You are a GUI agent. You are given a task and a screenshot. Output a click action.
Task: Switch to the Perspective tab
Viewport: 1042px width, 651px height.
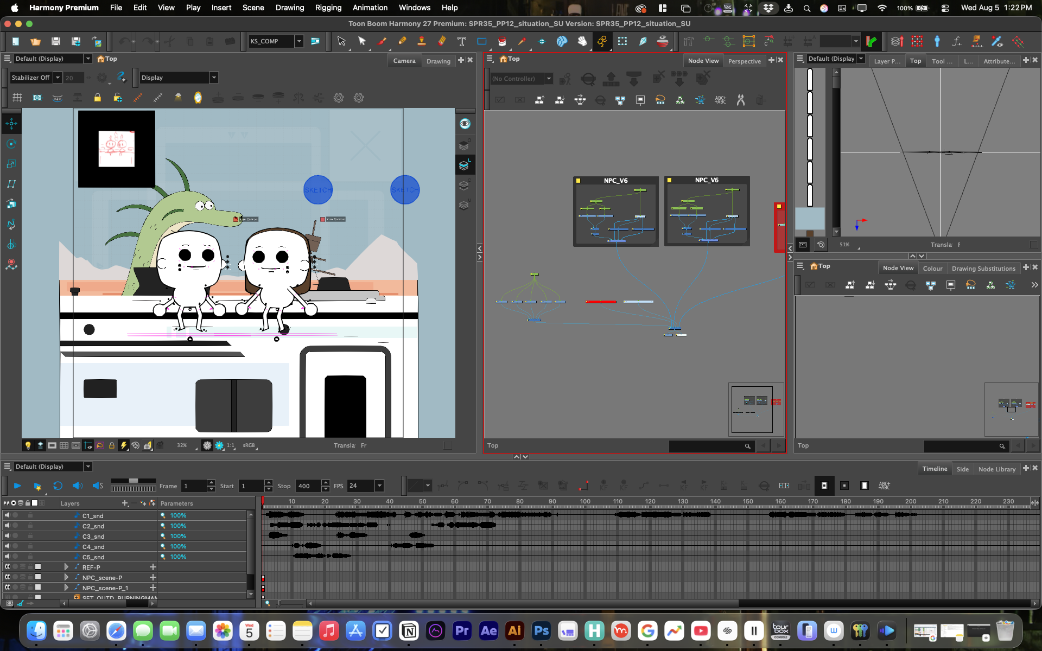pos(744,61)
